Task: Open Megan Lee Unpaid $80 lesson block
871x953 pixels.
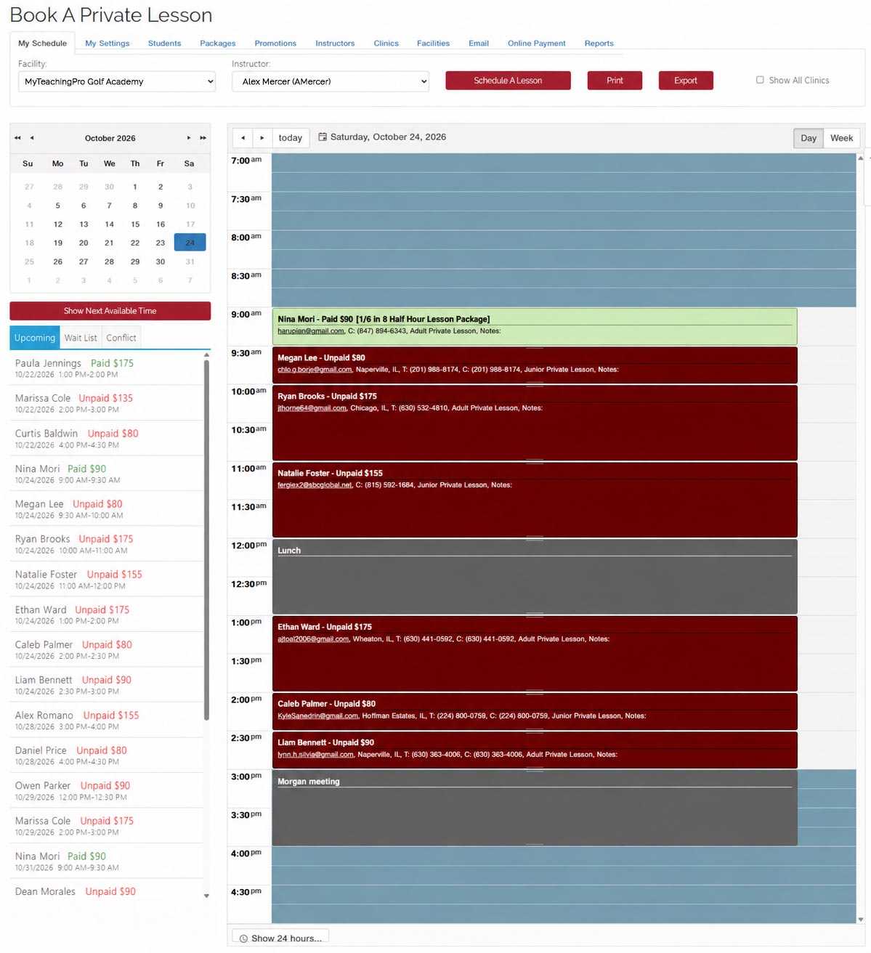Action: 535,365
